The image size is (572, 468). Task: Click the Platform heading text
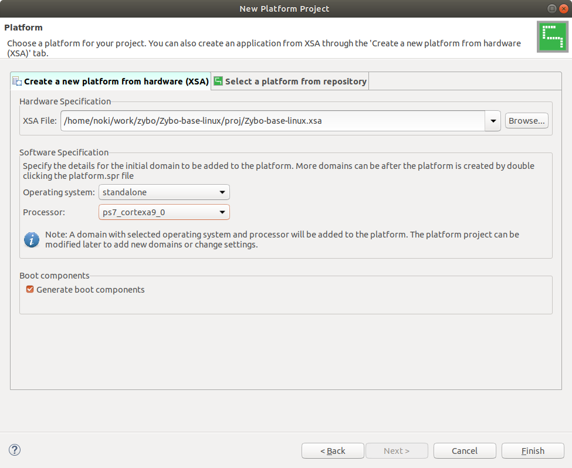[23, 28]
